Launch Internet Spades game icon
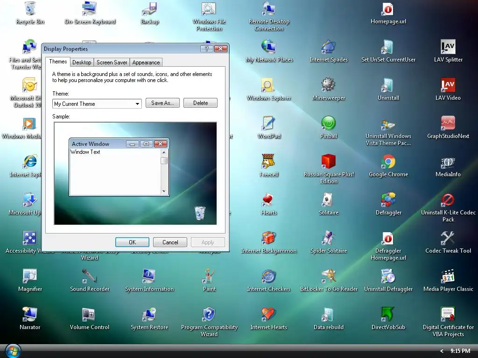Screen dimensions: 478x358 (329, 47)
